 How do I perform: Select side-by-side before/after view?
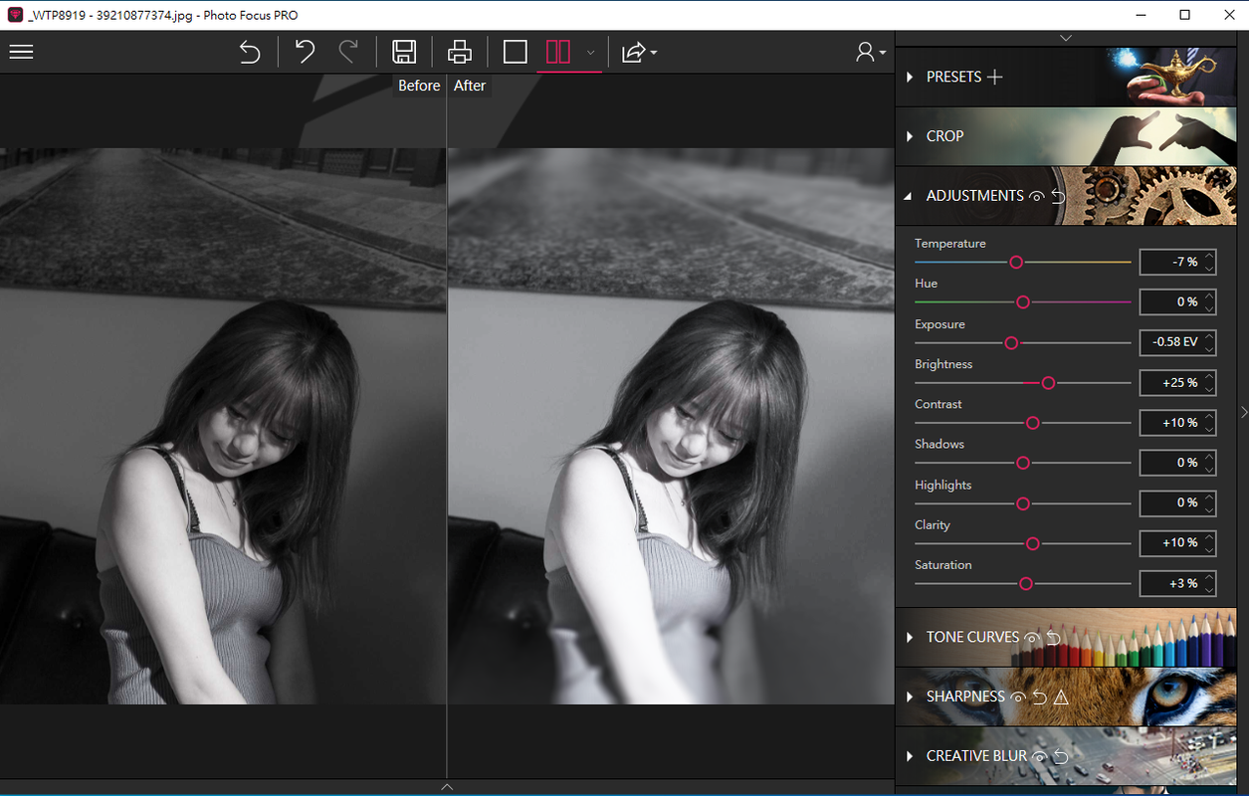pos(558,52)
